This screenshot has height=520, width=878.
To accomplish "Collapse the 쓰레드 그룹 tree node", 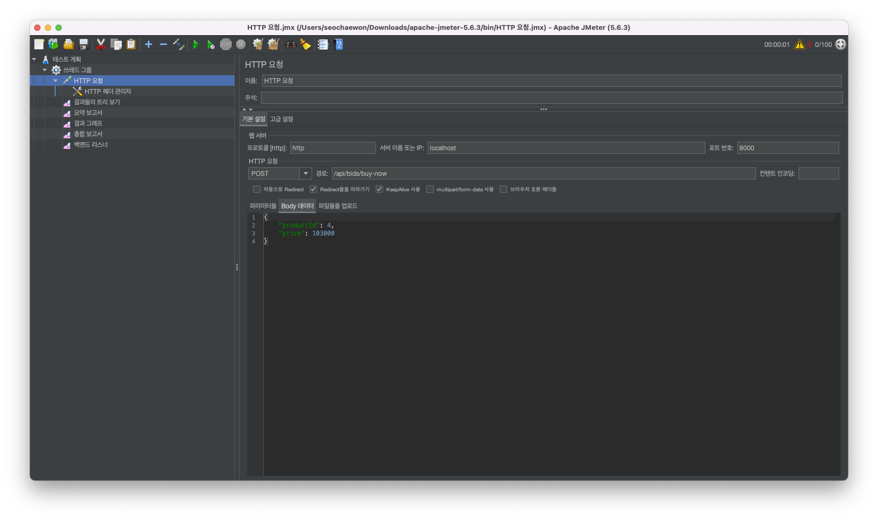I will 45,70.
